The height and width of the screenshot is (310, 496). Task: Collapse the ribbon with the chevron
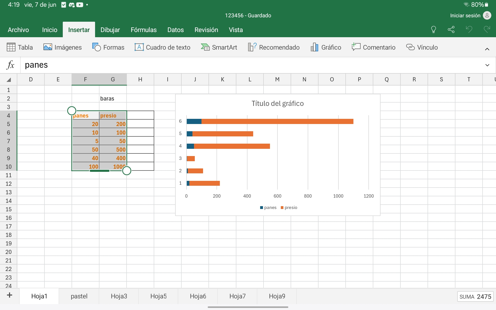[487, 49]
